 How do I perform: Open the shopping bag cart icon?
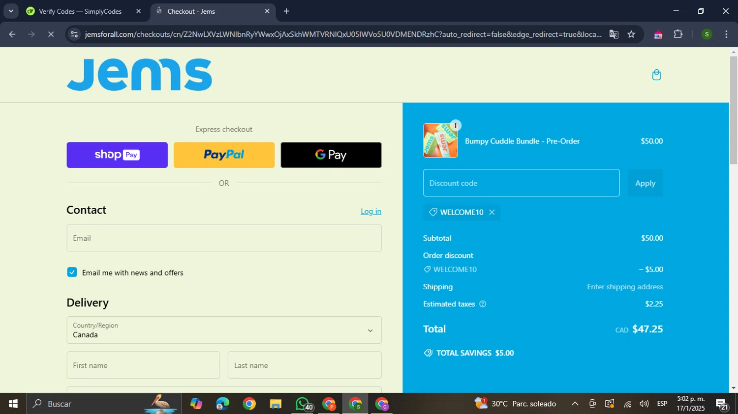[x=656, y=75]
